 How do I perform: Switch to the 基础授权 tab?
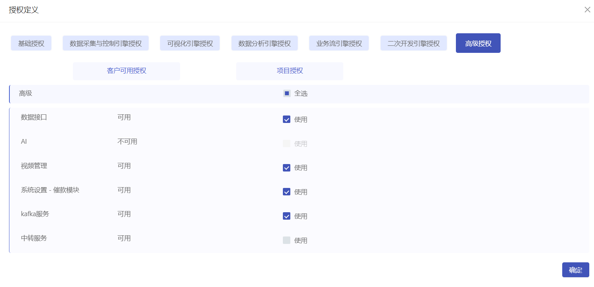click(x=31, y=43)
